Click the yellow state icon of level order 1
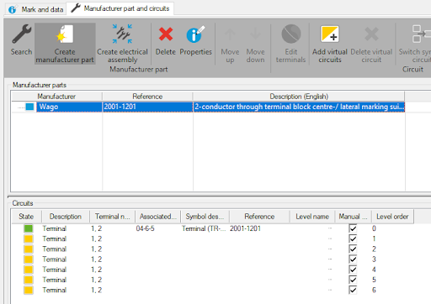431x304 pixels. pos(29,238)
